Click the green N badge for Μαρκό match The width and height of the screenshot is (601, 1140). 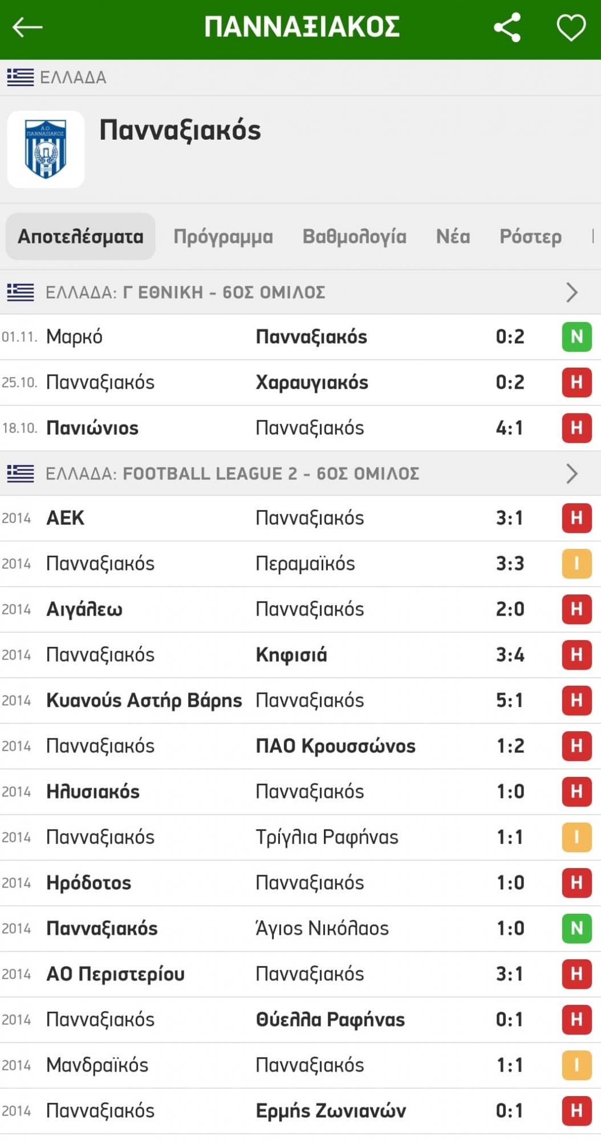pyautogui.click(x=576, y=337)
